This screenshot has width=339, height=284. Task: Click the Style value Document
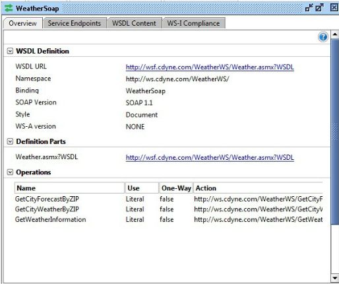(x=142, y=115)
